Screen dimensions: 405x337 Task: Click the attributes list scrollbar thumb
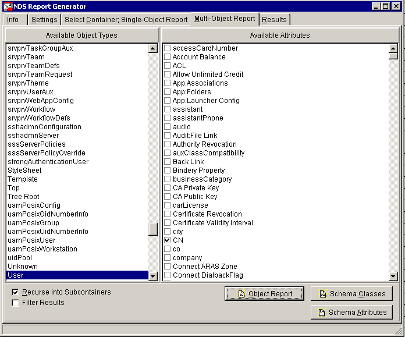pyautogui.click(x=393, y=56)
